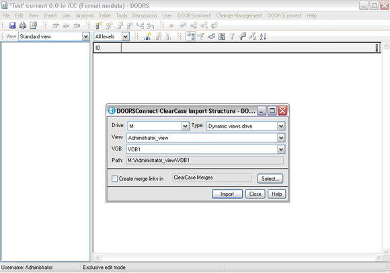390x273 pixels.
Task: Open the Edit menu
Action: pyautogui.click(x=19, y=15)
